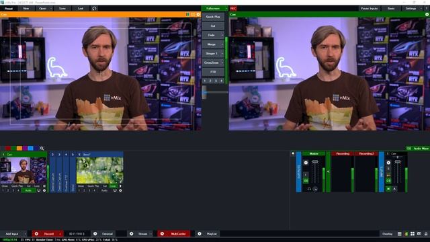This screenshot has height=242, width=430.
Task: Switch to list view layout icon
Action: click(x=400, y=234)
